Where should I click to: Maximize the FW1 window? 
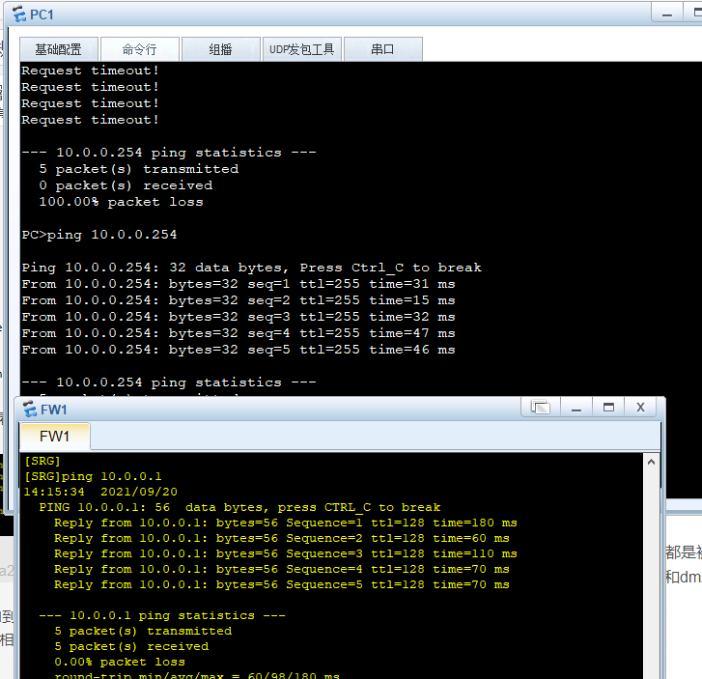coord(608,408)
